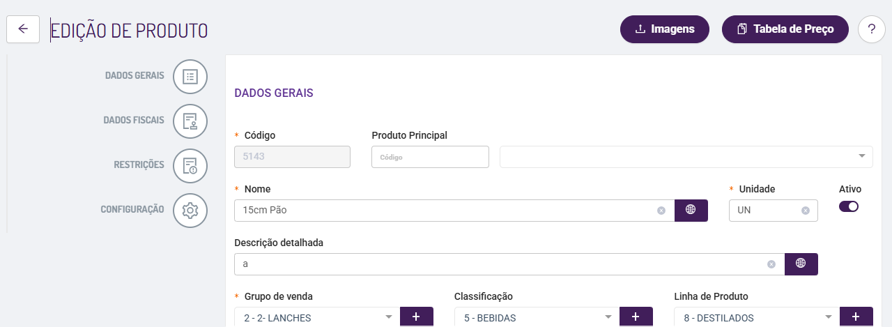Open the Configuração gear icon
Image resolution: width=892 pixels, height=327 pixels.
tap(190, 210)
